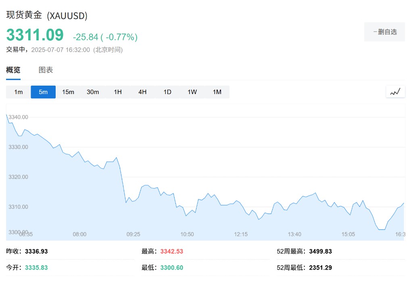
Task: Show the 1D daily chart
Action: pyautogui.click(x=167, y=92)
